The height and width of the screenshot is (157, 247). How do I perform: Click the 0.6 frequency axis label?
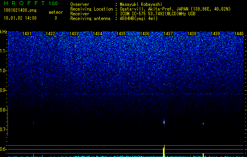tap(3, 149)
